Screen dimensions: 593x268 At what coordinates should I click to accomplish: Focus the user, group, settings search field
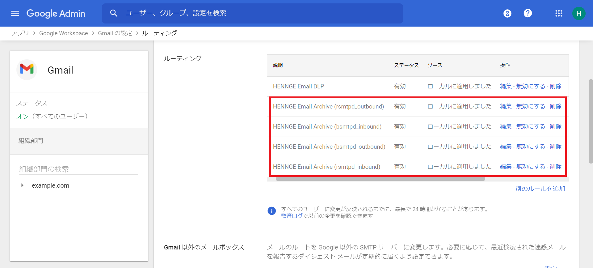point(252,13)
